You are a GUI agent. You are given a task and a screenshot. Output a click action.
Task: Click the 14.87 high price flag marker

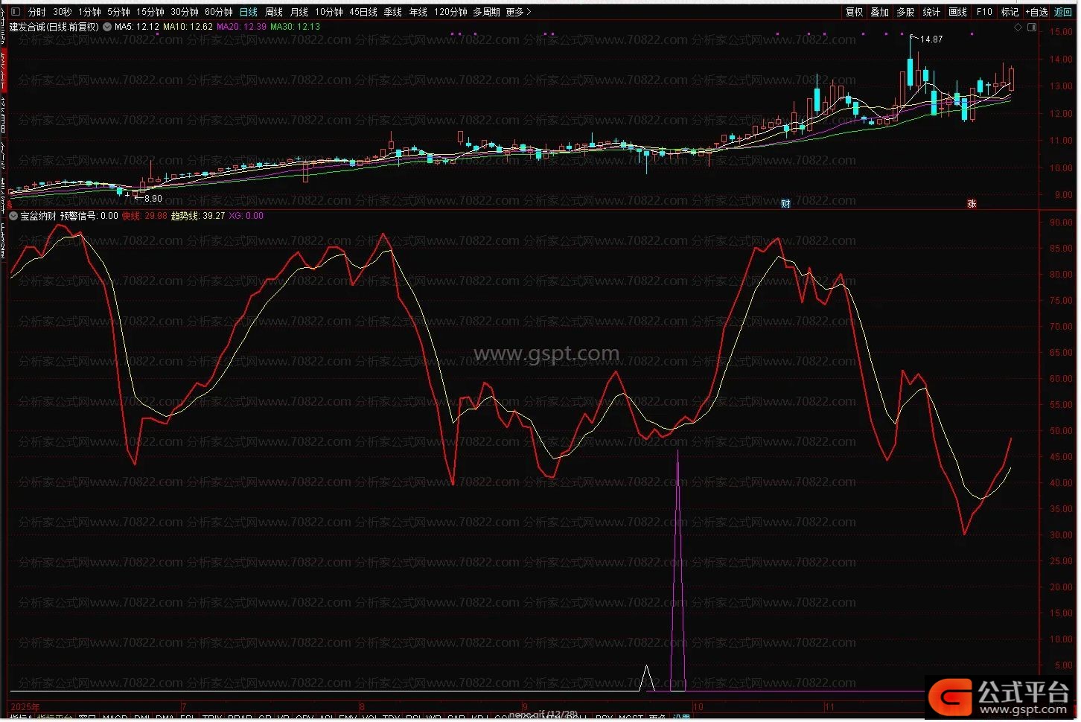(931, 39)
